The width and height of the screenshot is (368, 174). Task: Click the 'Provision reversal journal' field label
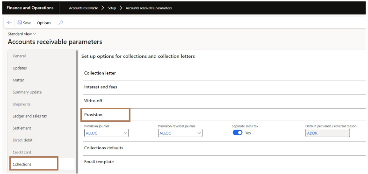(x=176, y=126)
